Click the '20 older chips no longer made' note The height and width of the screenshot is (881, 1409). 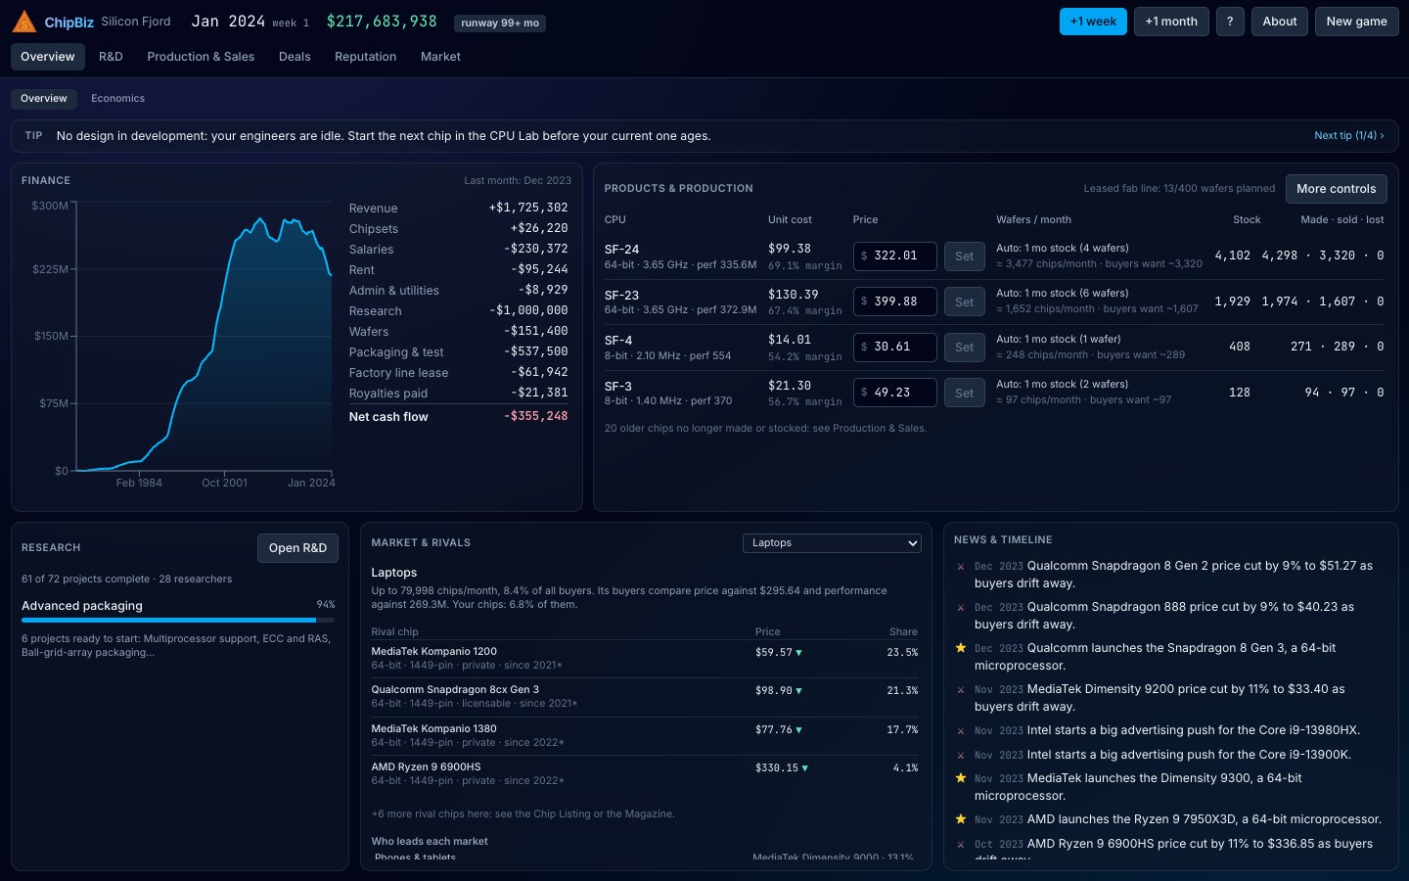pos(765,429)
